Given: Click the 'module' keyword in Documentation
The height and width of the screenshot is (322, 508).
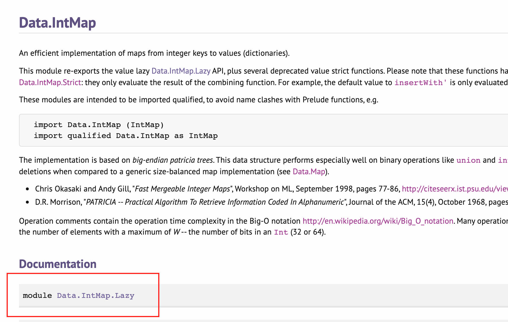Looking at the screenshot, I should (x=37, y=296).
